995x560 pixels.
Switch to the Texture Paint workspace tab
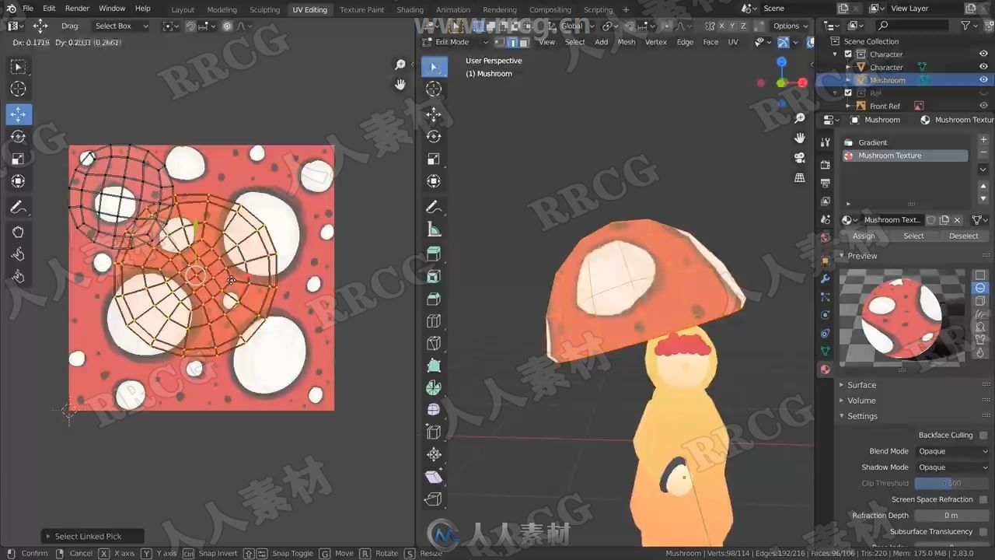click(361, 9)
